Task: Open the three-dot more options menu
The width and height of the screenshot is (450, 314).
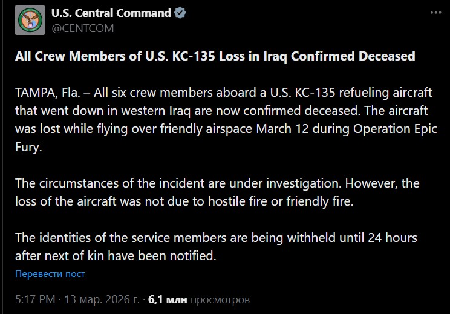Action: [x=435, y=13]
